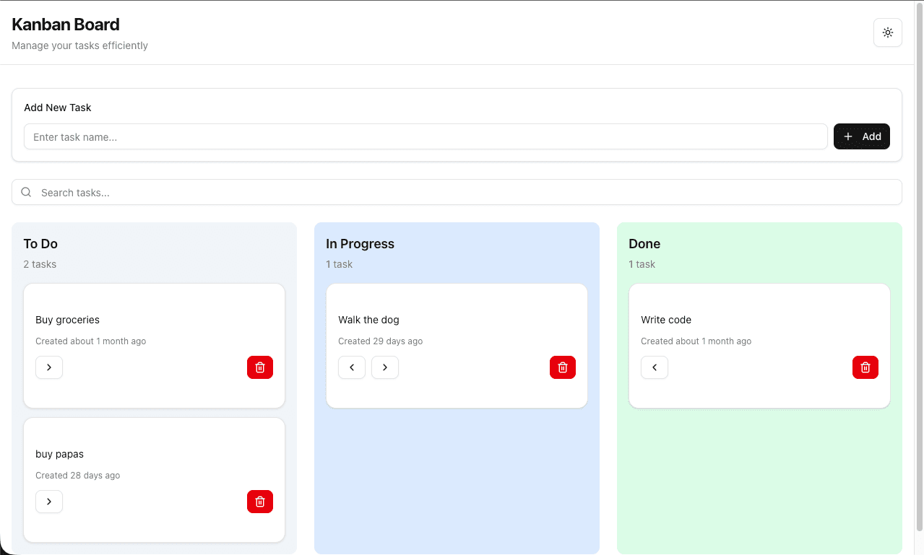Click the plus icon on the Add button
The width and height of the screenshot is (924, 555).
click(847, 136)
